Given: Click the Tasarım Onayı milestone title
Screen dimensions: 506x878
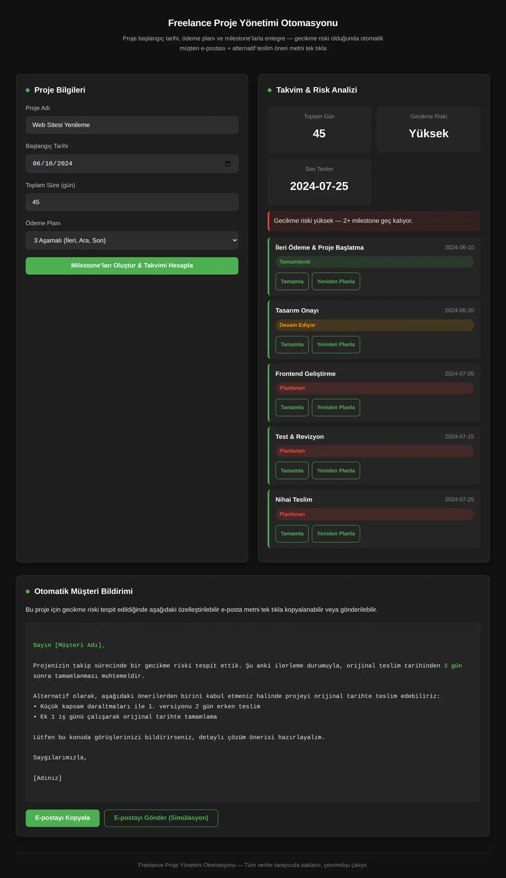Looking at the screenshot, I should [x=297, y=310].
